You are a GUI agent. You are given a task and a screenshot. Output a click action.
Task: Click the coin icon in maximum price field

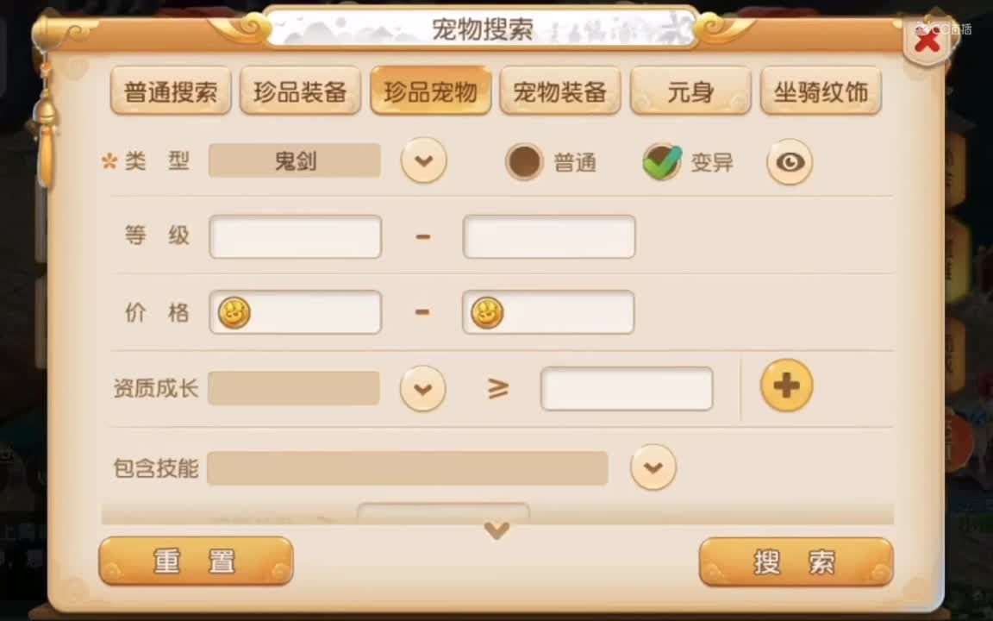pyautogui.click(x=487, y=313)
